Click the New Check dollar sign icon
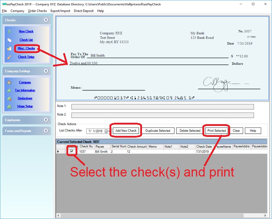 [x=10, y=31]
